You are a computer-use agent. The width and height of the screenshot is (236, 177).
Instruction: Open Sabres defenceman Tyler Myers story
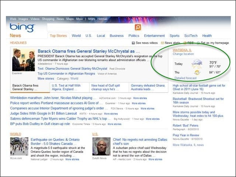pyautogui.click(x=60, y=119)
